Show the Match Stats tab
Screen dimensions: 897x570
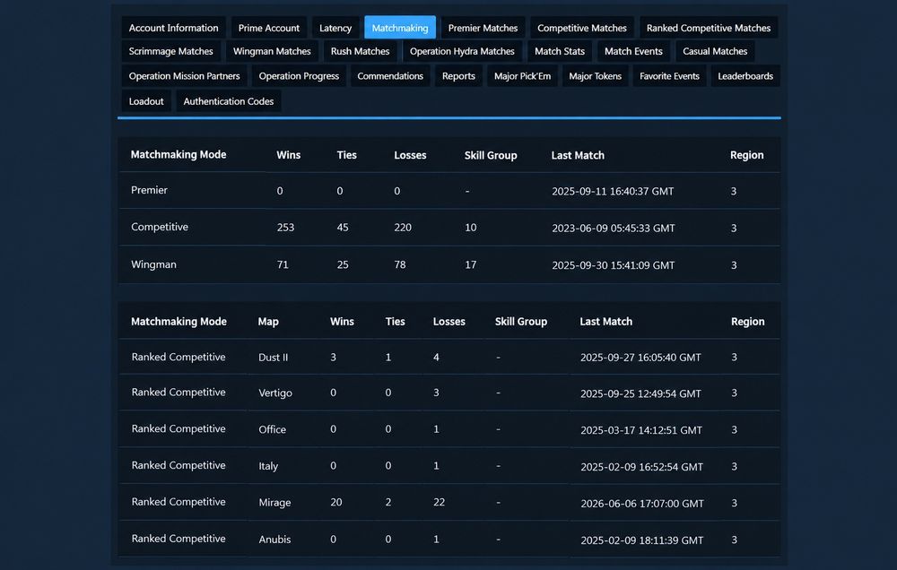[560, 51]
